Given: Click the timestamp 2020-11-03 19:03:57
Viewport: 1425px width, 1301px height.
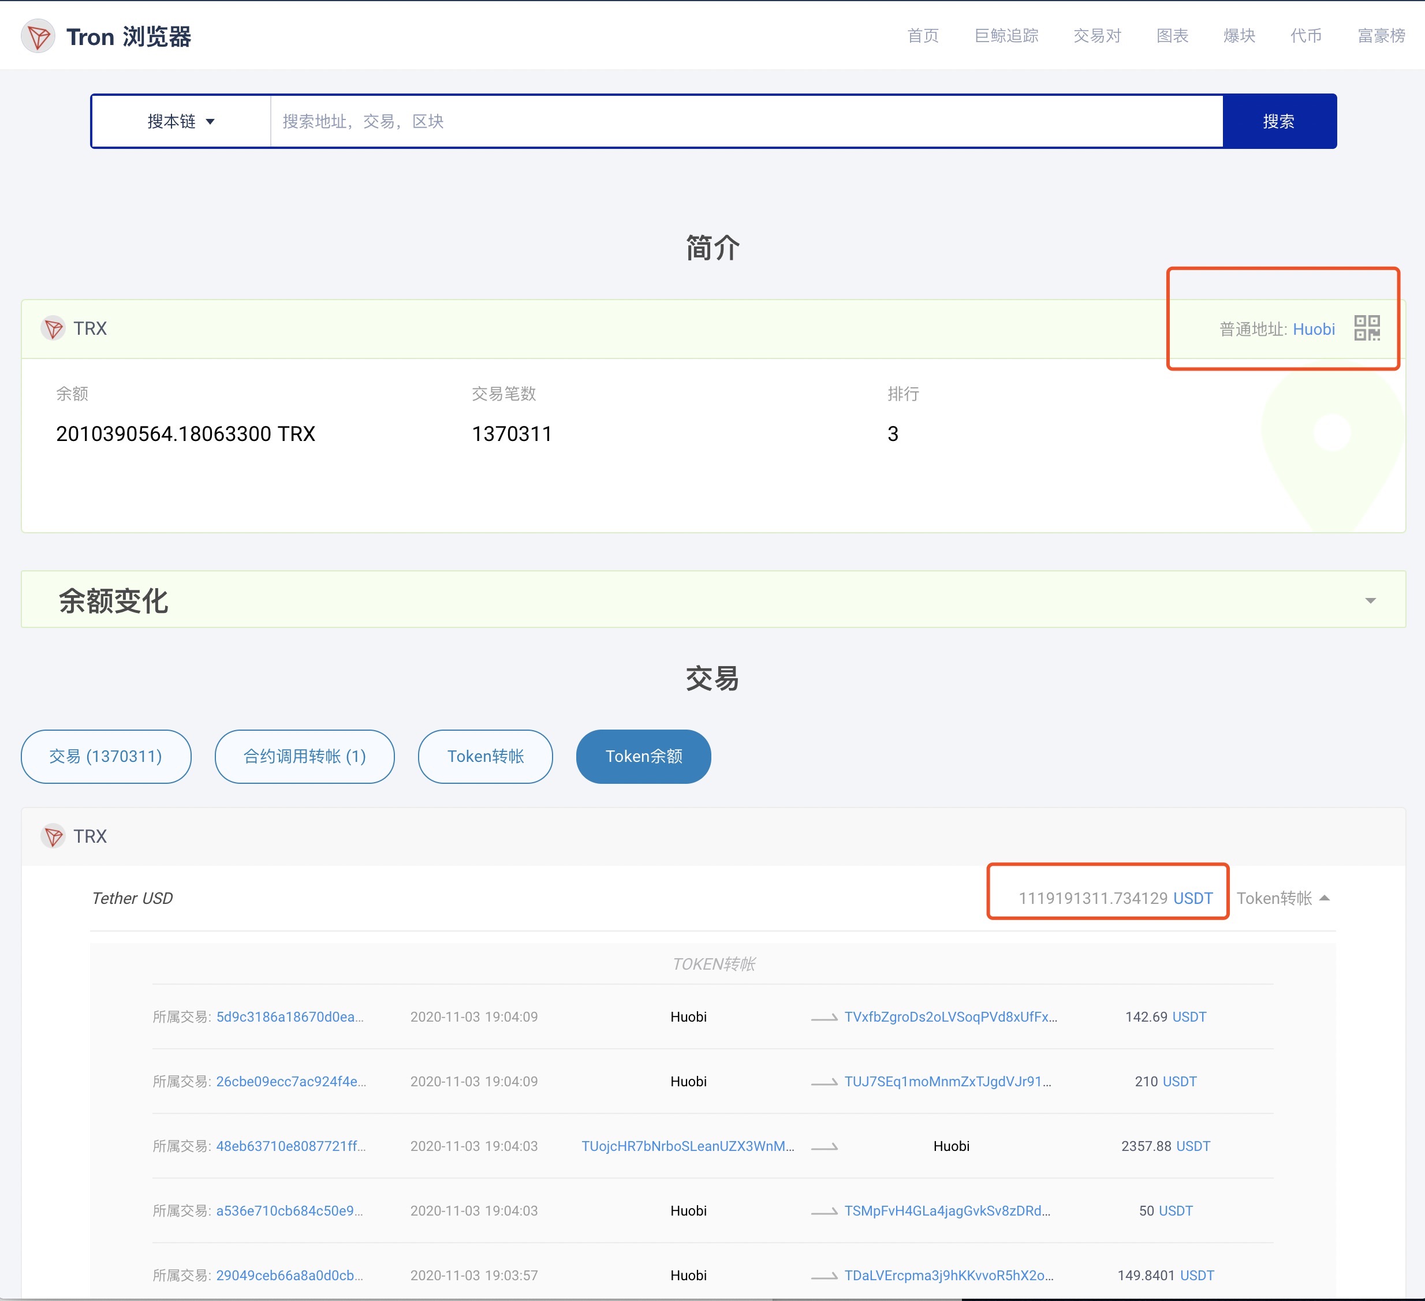Looking at the screenshot, I should tap(473, 1276).
